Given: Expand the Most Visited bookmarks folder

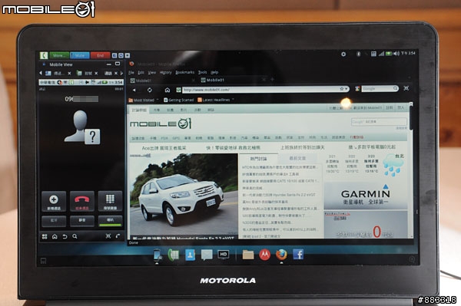Looking at the screenshot, I should pyautogui.click(x=144, y=100).
